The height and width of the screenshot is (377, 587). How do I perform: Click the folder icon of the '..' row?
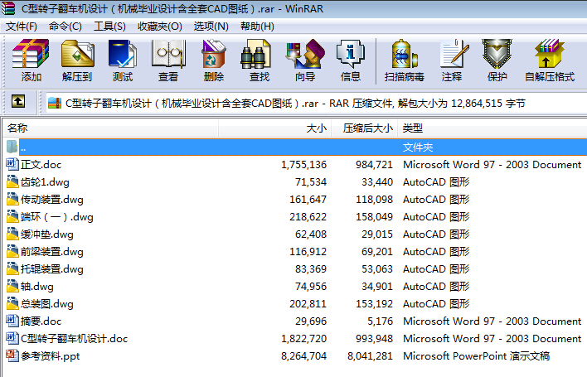point(12,147)
